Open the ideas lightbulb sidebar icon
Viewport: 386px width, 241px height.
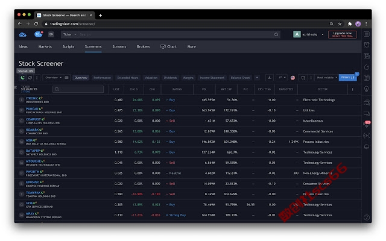(x=367, y=89)
